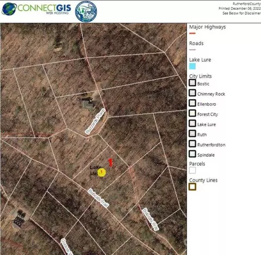
Task: Click the red Major Highways line sample
Action: 192,33
